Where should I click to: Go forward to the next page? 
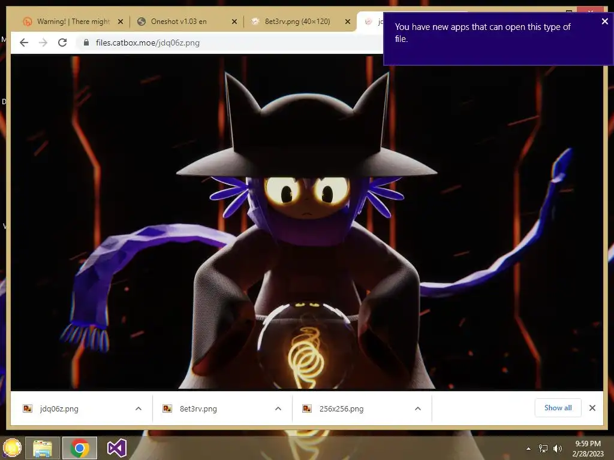(43, 43)
